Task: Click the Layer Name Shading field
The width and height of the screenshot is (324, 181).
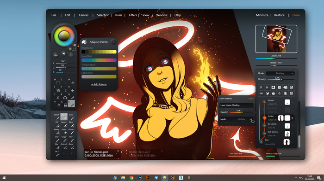Action: point(236,105)
